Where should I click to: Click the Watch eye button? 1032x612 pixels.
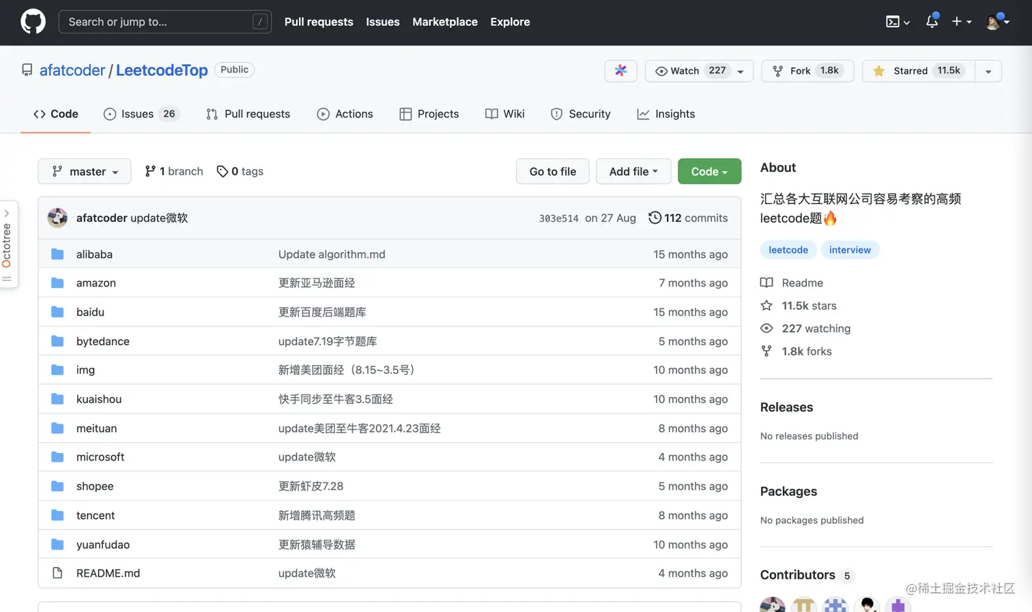(x=698, y=71)
